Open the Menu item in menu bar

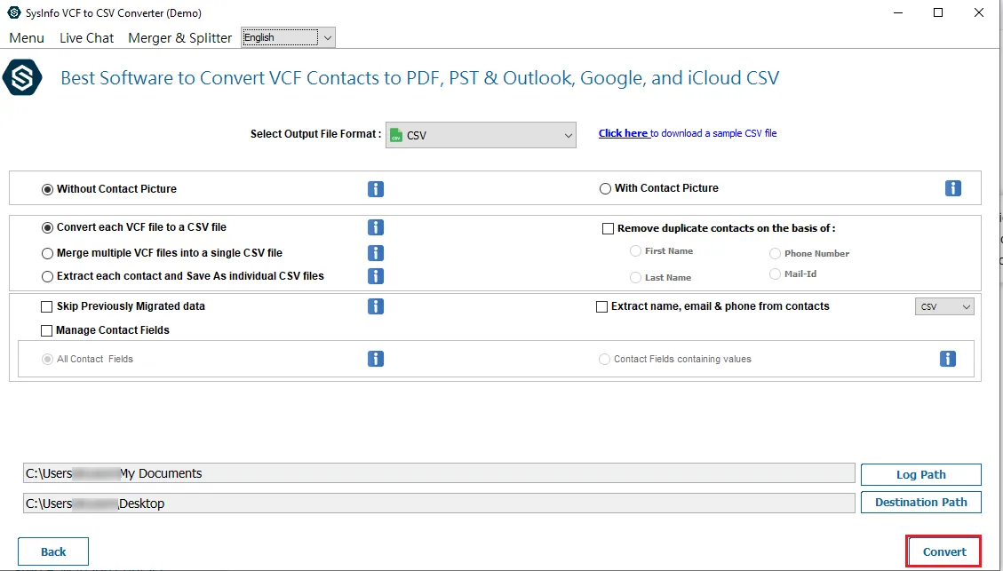point(27,37)
